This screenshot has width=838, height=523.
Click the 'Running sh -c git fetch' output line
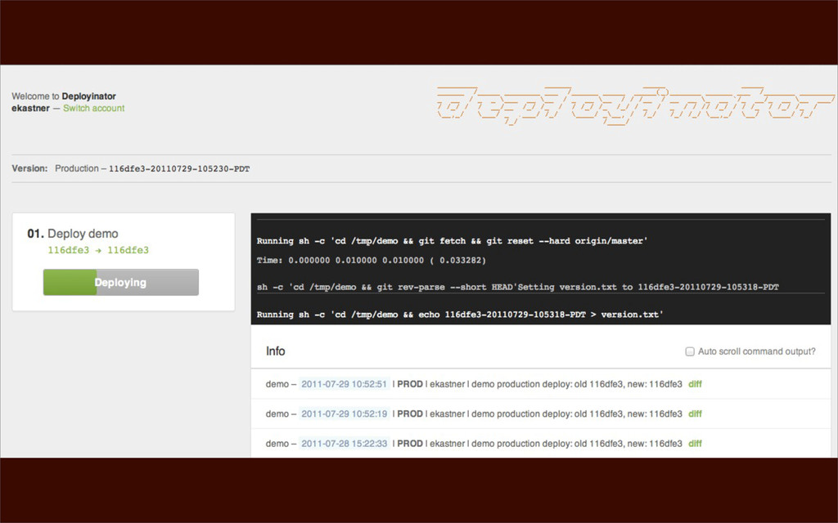452,241
